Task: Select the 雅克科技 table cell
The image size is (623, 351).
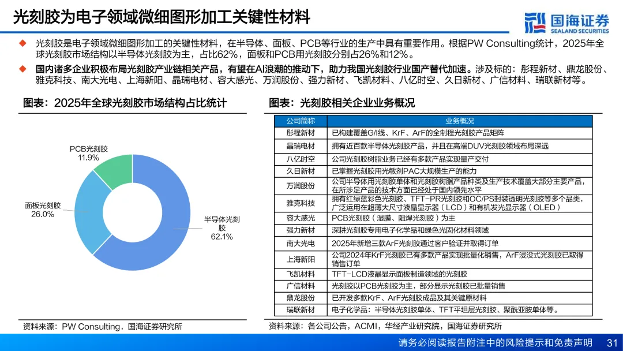Action: tap(301, 203)
